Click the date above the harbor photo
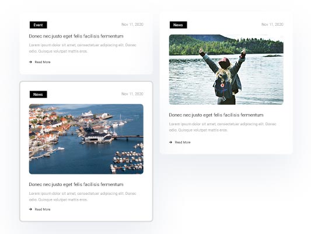The image size is (311, 234). (x=132, y=94)
